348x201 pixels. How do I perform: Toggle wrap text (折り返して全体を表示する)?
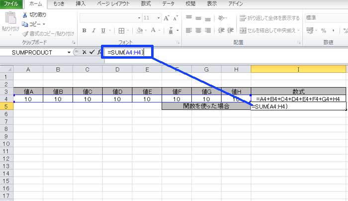pyautogui.click(x=269, y=18)
